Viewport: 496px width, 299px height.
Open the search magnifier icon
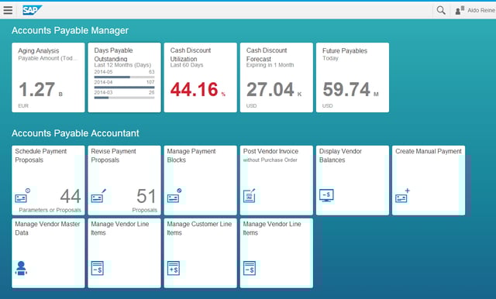tap(441, 10)
